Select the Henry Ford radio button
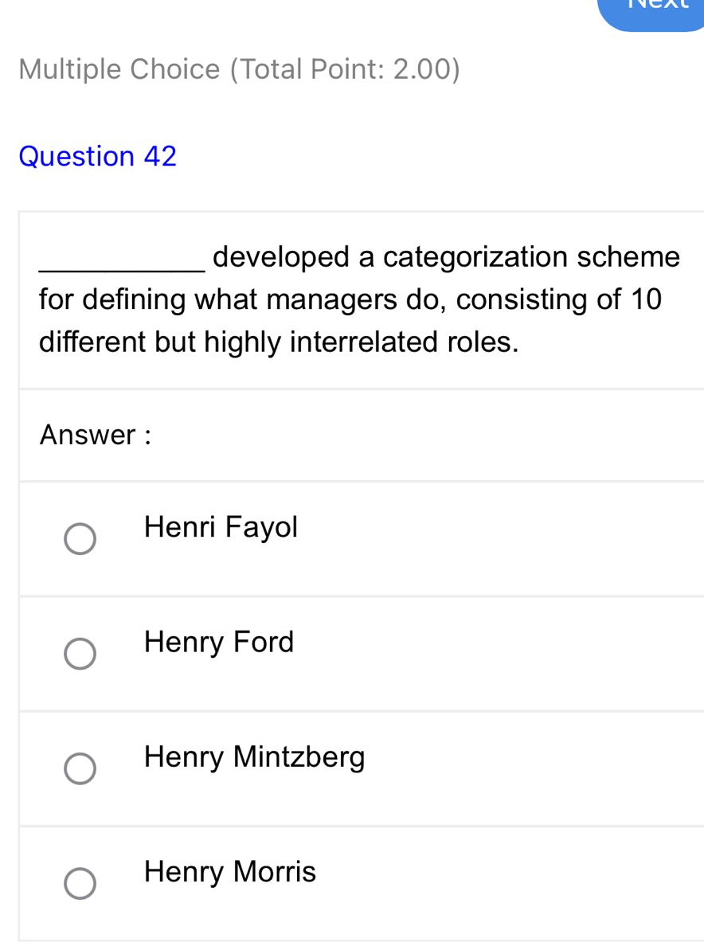Image resolution: width=704 pixels, height=942 pixels. pos(80,654)
